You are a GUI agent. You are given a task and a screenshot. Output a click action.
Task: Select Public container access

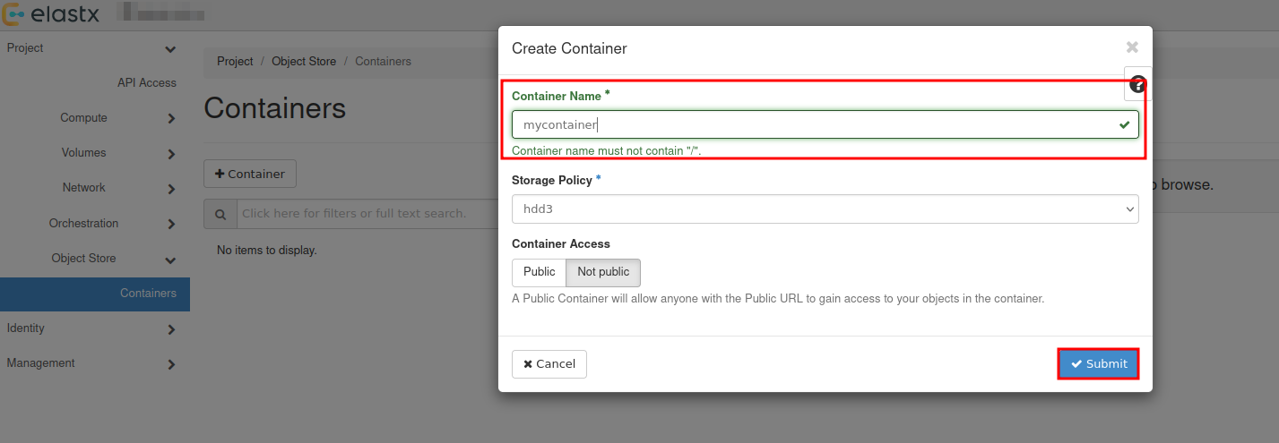coord(539,272)
